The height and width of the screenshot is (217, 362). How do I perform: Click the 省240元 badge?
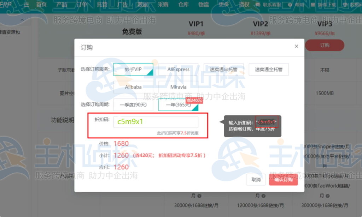pyautogui.click(x=194, y=100)
